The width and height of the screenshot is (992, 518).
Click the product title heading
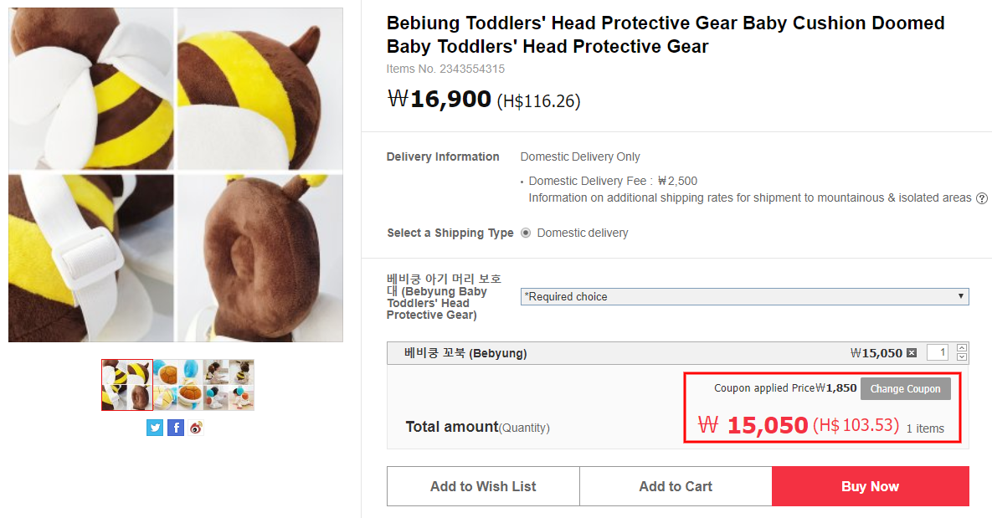666,35
